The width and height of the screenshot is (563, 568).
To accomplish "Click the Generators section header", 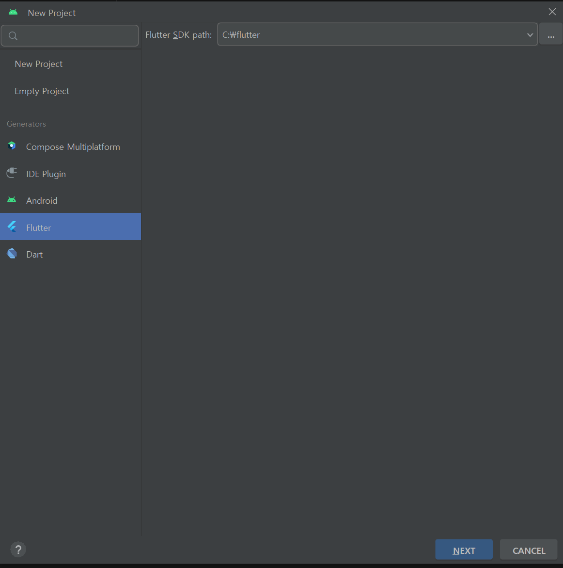I will point(27,124).
